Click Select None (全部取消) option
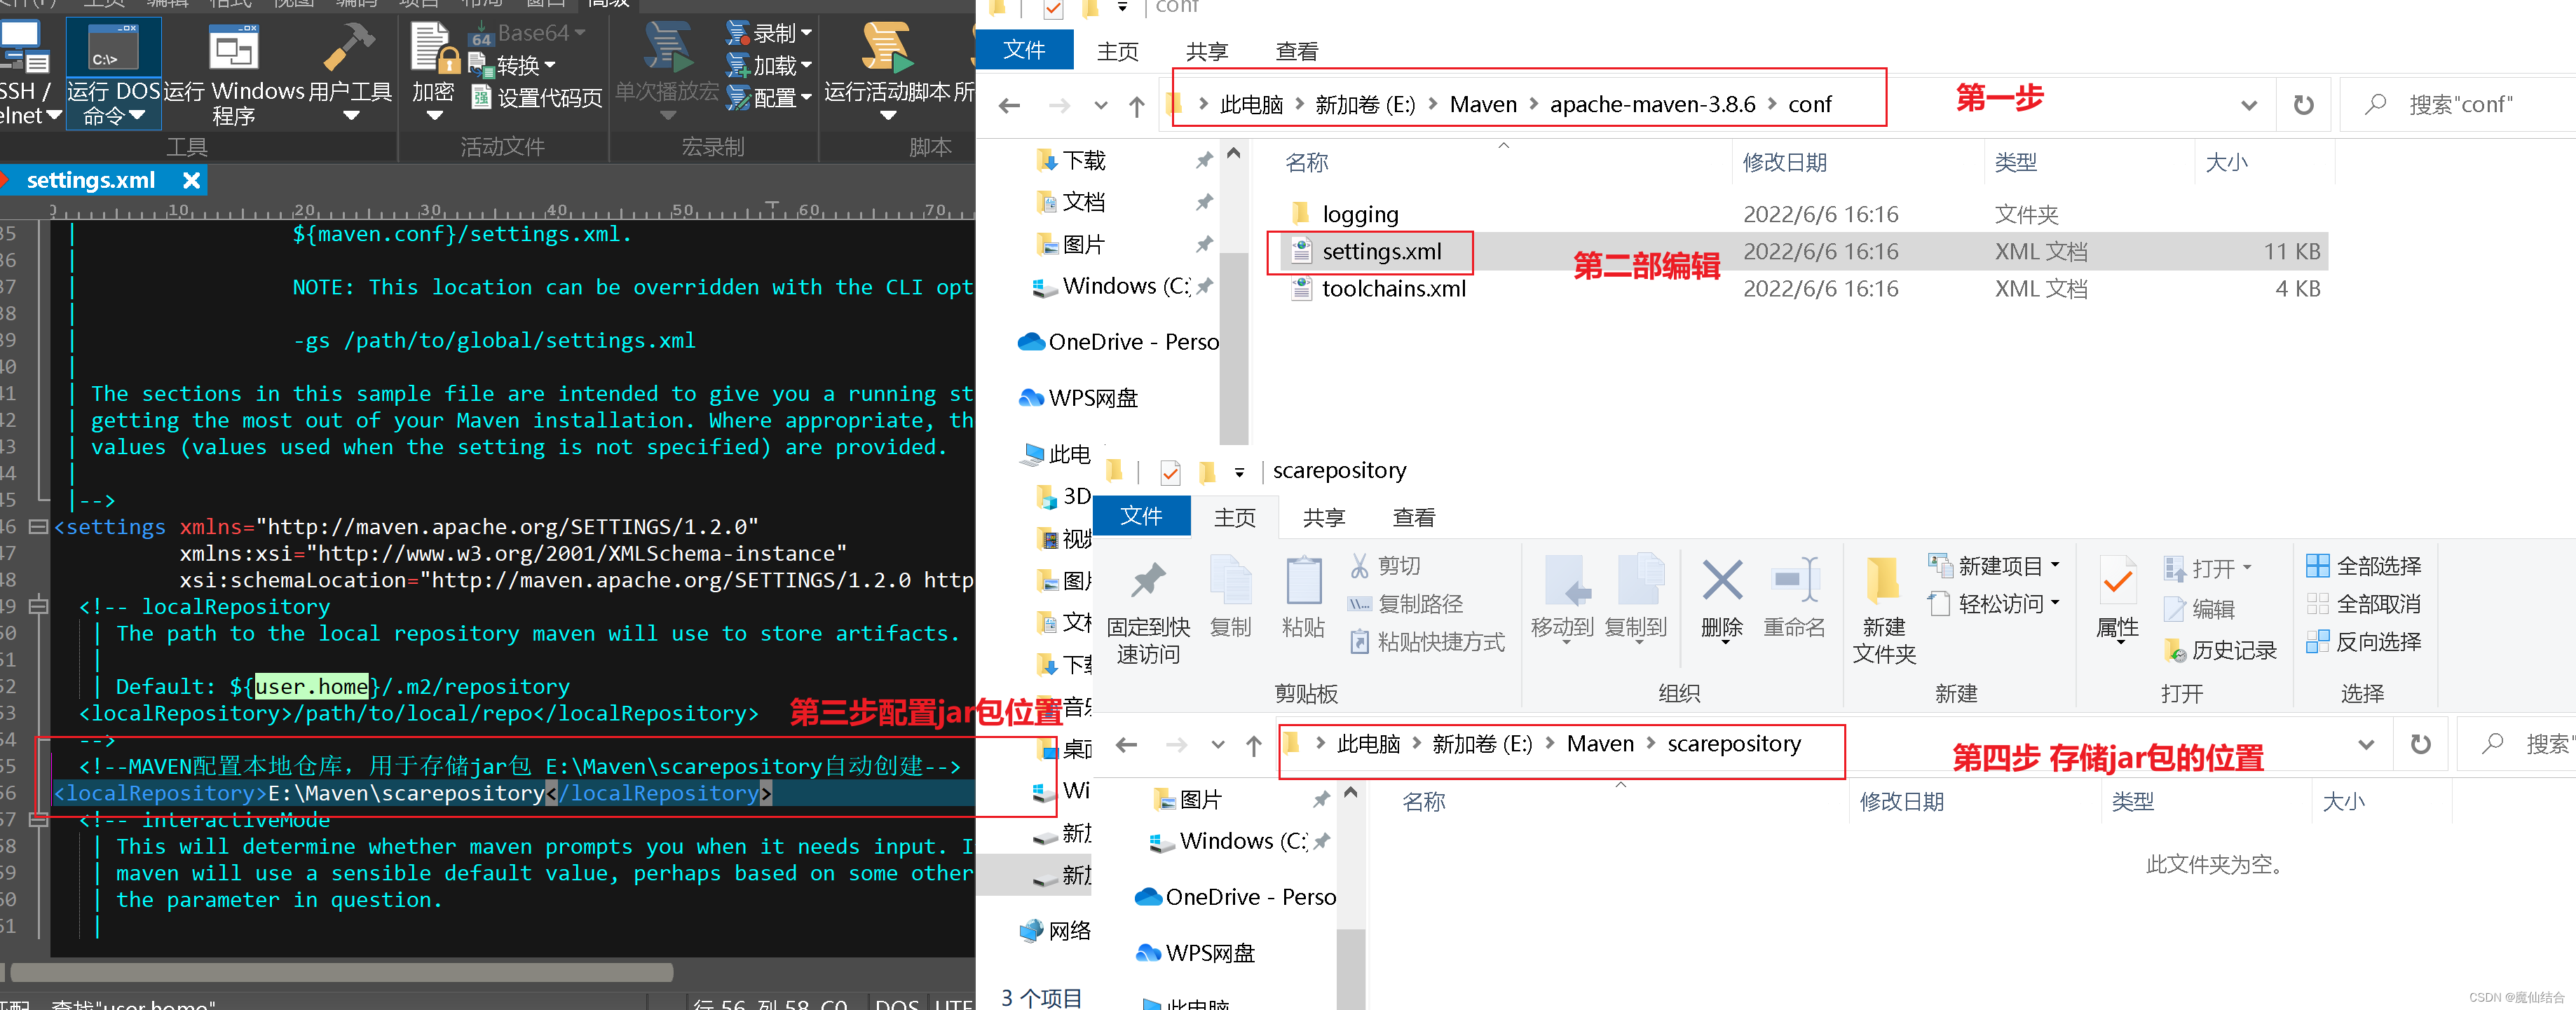Image resolution: width=2576 pixels, height=1010 pixels. [2364, 604]
